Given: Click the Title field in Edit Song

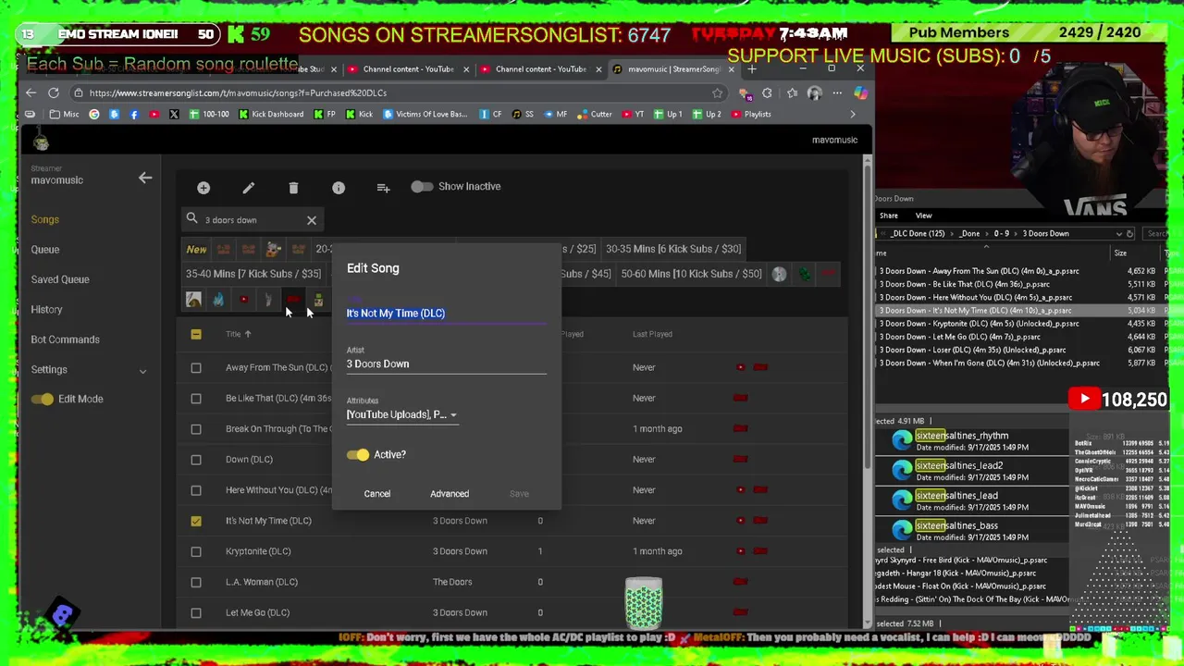Looking at the screenshot, I should pyautogui.click(x=447, y=314).
